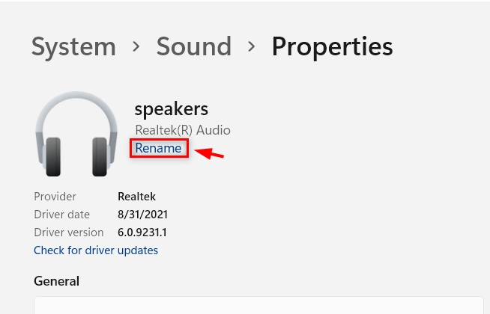This screenshot has height=314, width=490.
Task: Click the Driver date label
Action: tap(62, 215)
